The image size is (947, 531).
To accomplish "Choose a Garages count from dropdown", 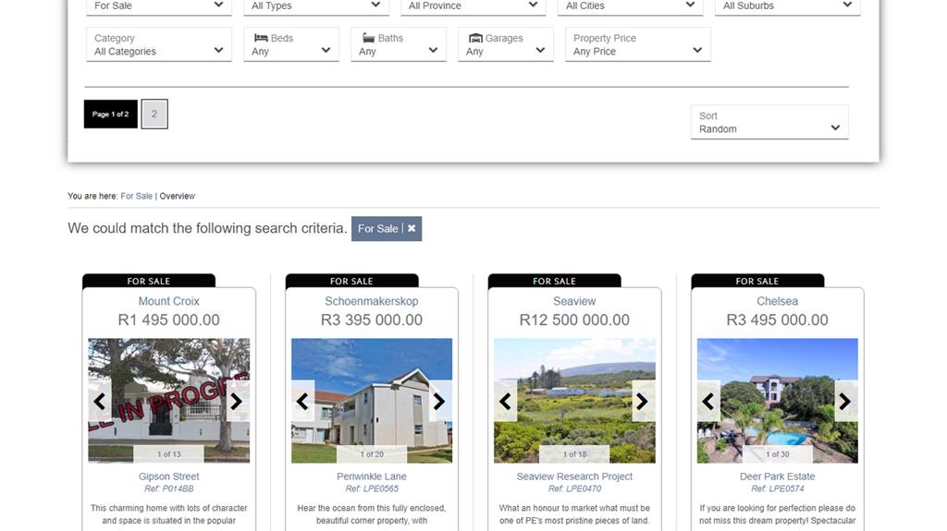I will [x=506, y=45].
